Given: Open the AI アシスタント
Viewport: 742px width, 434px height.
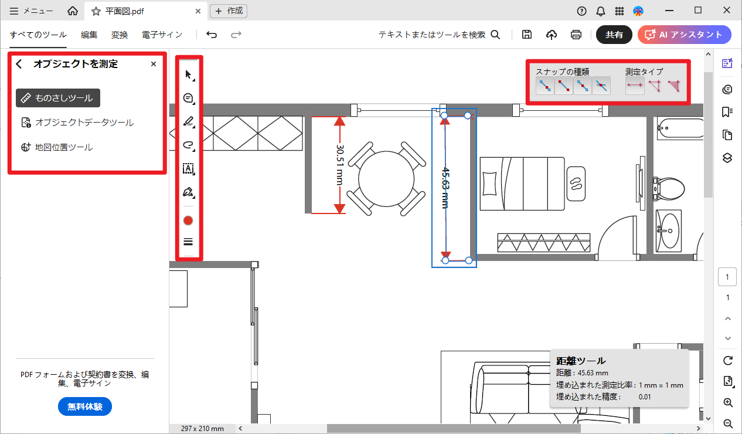Looking at the screenshot, I should (685, 35).
